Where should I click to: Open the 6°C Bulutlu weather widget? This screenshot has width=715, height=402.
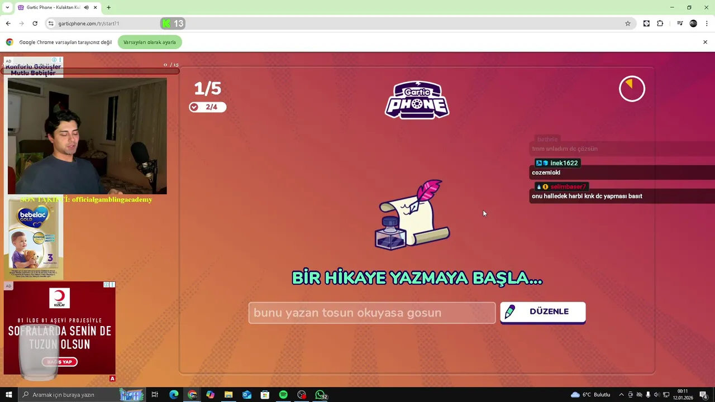[x=590, y=395]
